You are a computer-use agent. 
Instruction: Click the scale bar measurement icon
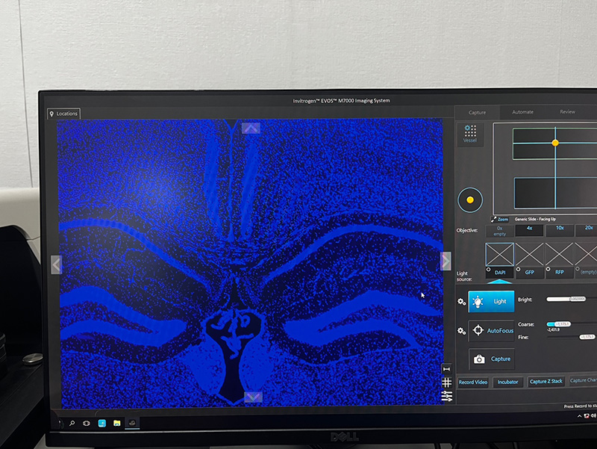446,368
